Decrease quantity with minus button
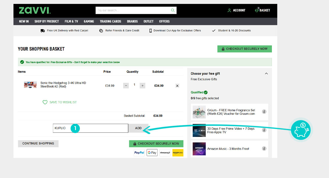 (x=126, y=85)
